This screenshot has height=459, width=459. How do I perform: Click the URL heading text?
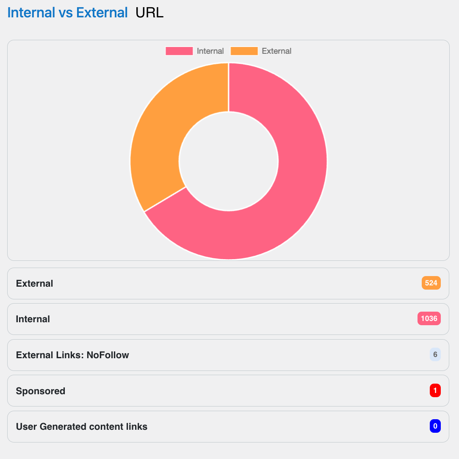click(149, 13)
